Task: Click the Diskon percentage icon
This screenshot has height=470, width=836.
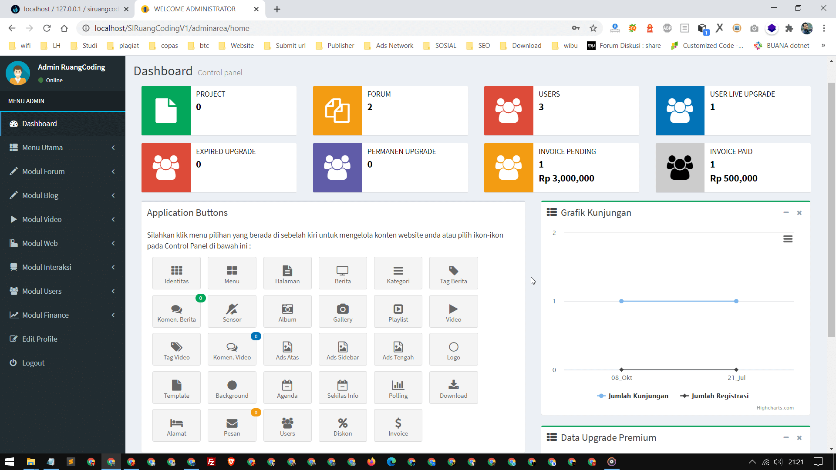Action: tap(343, 425)
